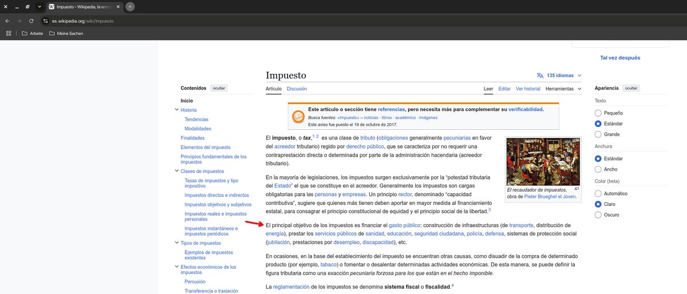Open the derecho público link
This screenshot has width=687, height=294.
point(365,146)
